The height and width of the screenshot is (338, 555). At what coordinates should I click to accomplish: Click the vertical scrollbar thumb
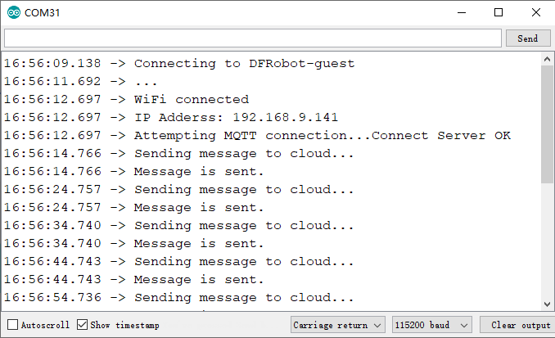tap(547, 124)
